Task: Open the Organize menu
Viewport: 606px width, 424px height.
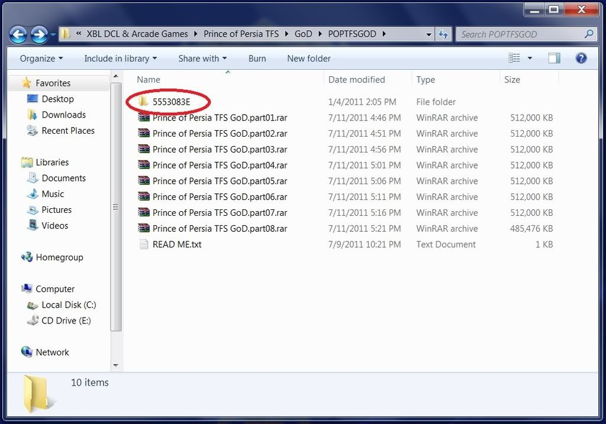Action: 41,59
